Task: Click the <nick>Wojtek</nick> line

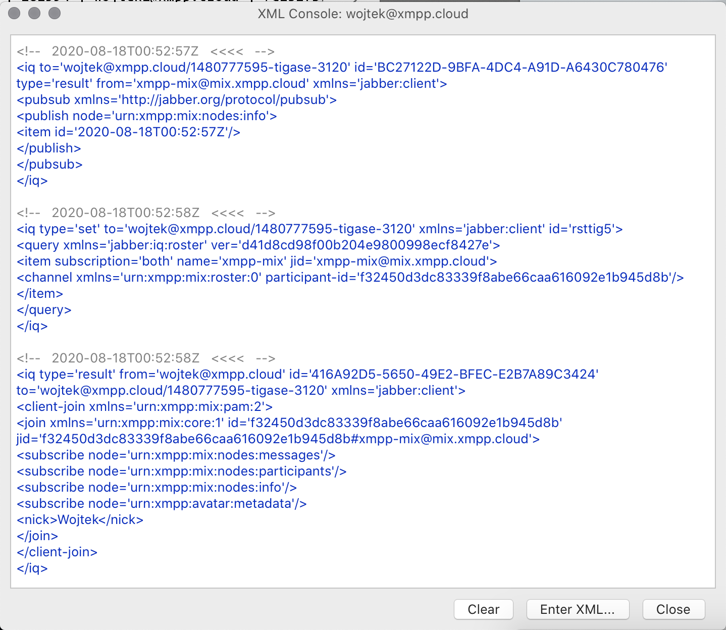Action: pos(80,520)
